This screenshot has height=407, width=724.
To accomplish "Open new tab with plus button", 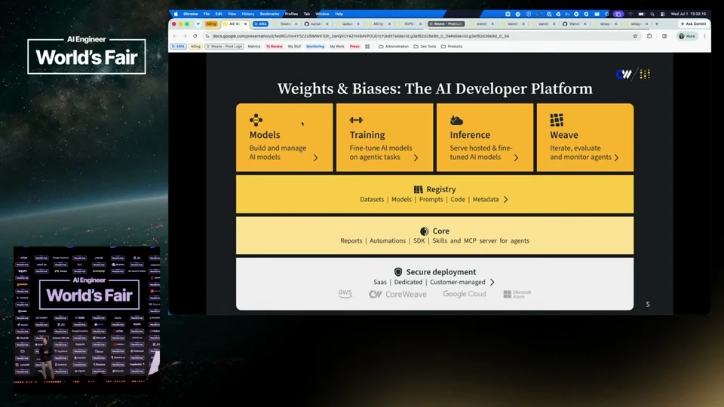I will tap(657, 23).
